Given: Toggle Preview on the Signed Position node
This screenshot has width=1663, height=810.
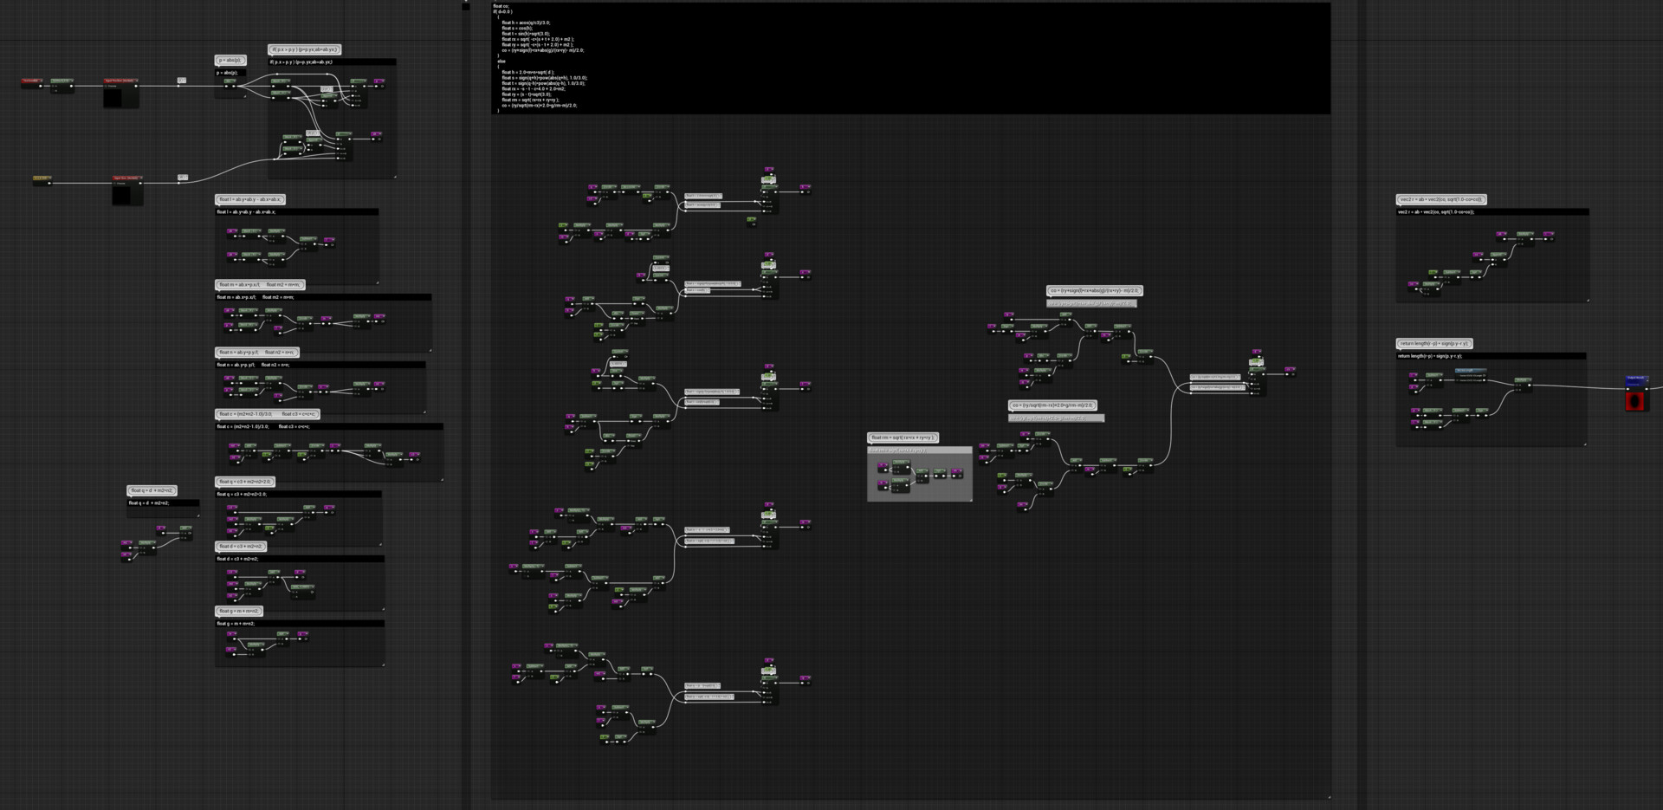Looking at the screenshot, I should coord(106,86).
